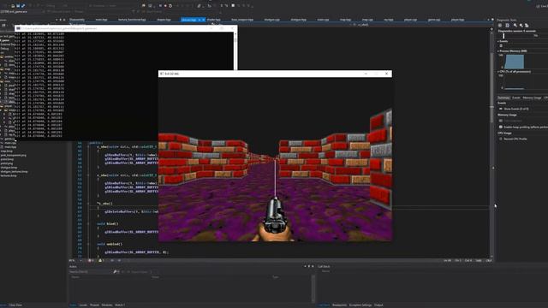Viewport: 548px width, 308px height.
Task: Click the CRLF line ending indicator
Action: point(488,260)
